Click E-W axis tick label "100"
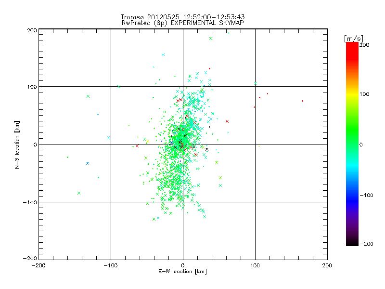The width and height of the screenshot is (385, 289). pyautogui.click(x=255, y=265)
